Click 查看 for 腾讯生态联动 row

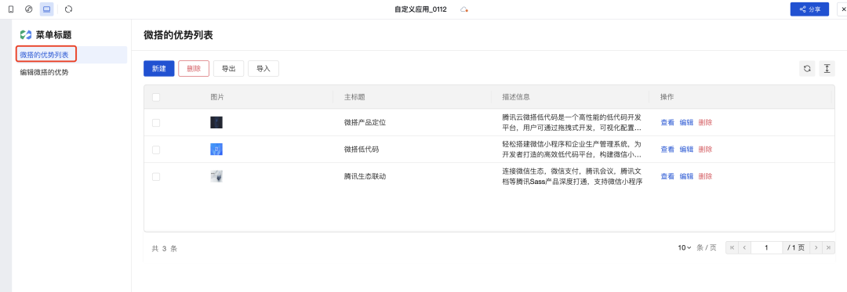tap(667, 176)
